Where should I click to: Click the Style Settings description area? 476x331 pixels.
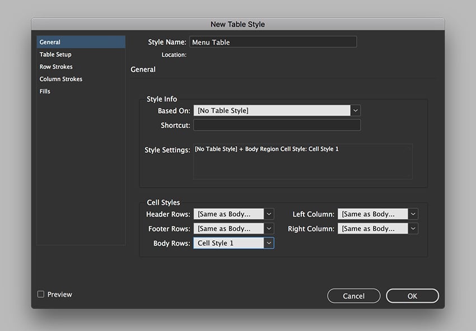(x=302, y=160)
